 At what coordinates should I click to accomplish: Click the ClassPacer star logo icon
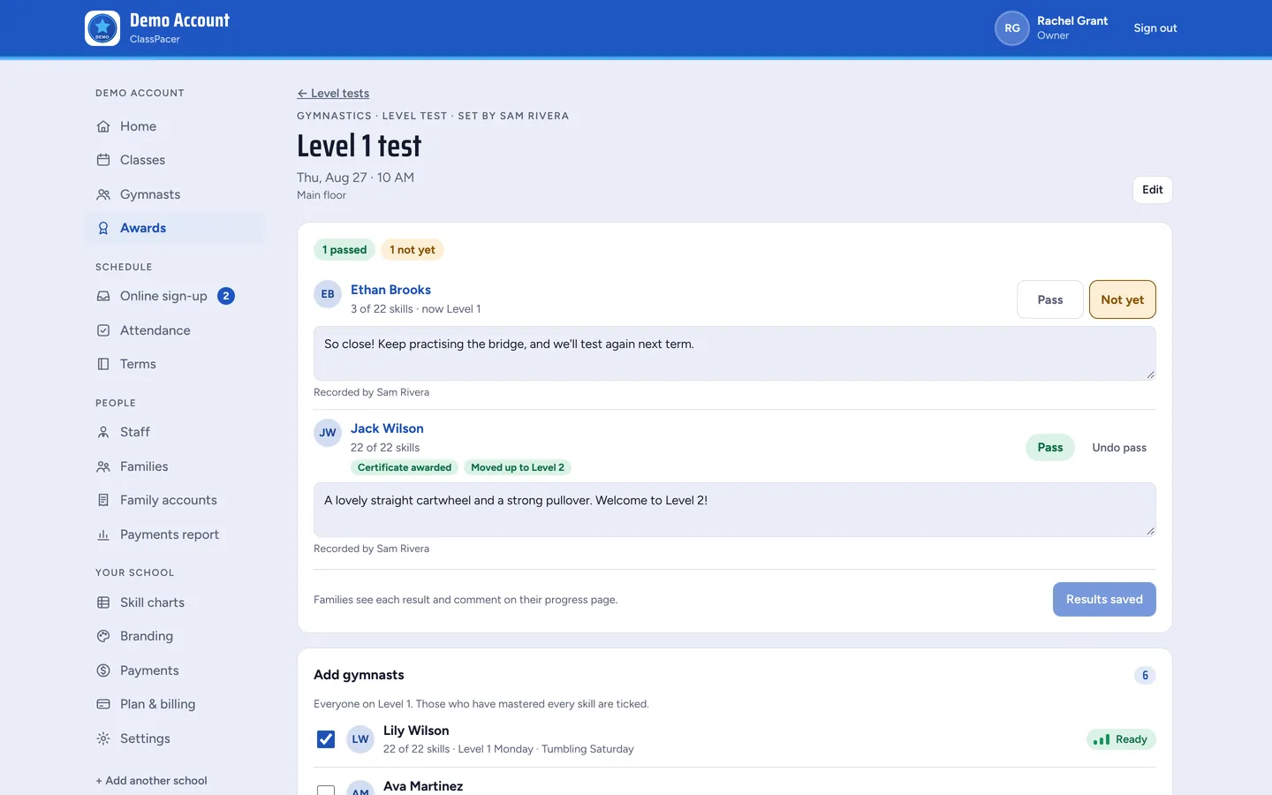coord(102,28)
